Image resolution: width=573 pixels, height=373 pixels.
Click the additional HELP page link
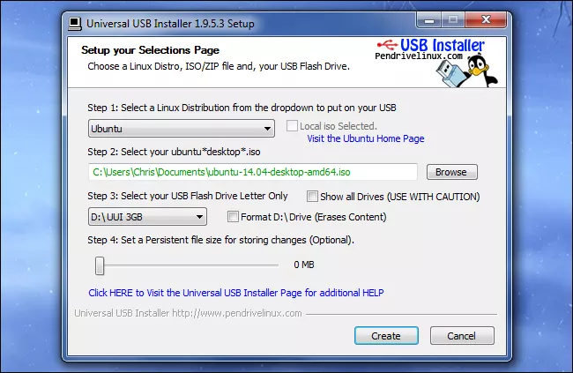click(x=236, y=293)
